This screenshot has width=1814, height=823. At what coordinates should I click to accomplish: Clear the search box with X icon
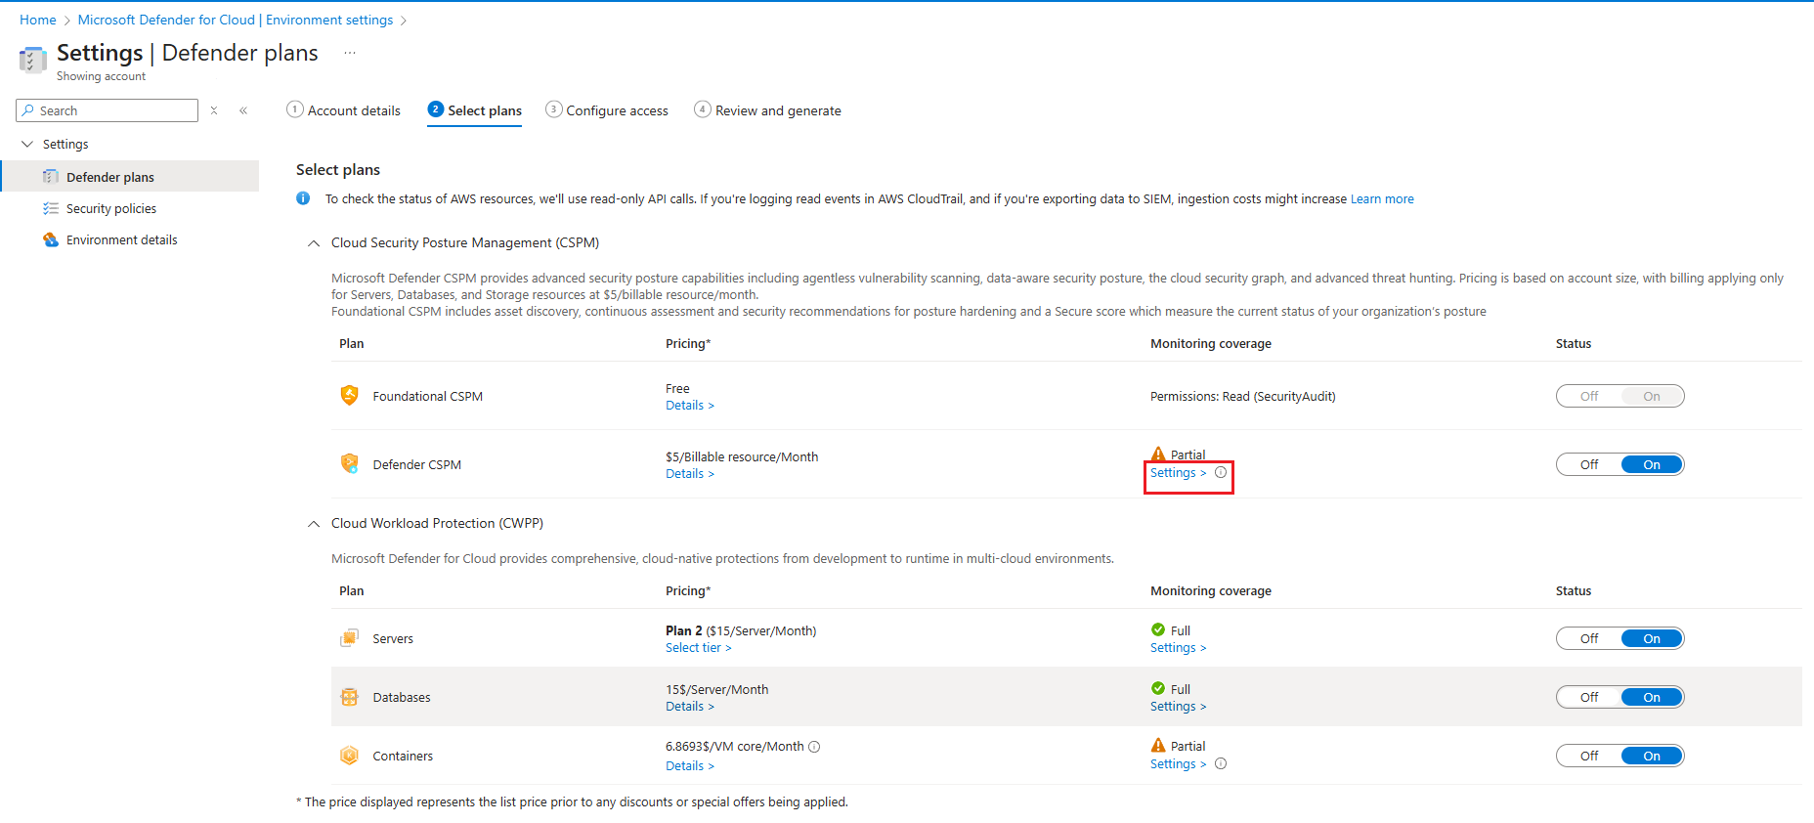tap(214, 110)
